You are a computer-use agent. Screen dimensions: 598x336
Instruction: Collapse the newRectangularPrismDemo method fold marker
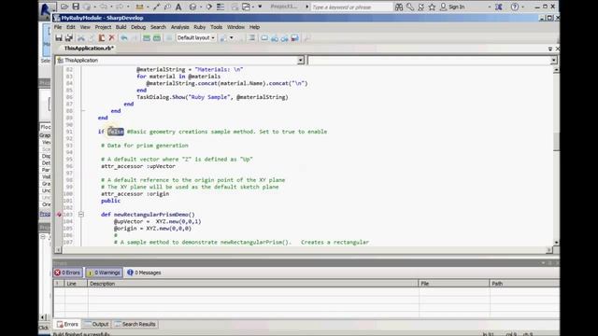(81, 215)
